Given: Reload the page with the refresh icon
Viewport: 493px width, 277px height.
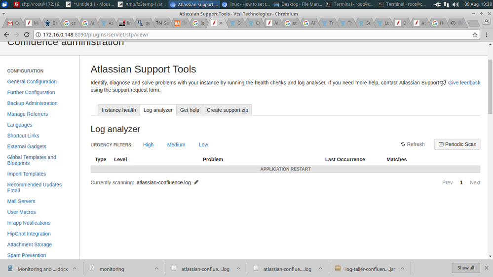Looking at the screenshot, I should pyautogui.click(x=27, y=35).
